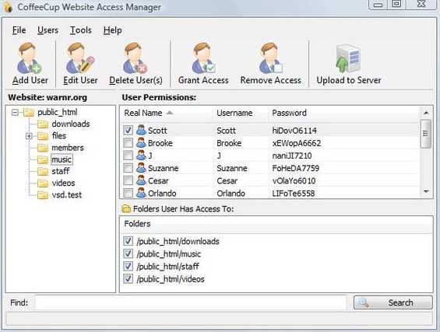
Task: Check the checkbox for user J
Action: [128, 155]
